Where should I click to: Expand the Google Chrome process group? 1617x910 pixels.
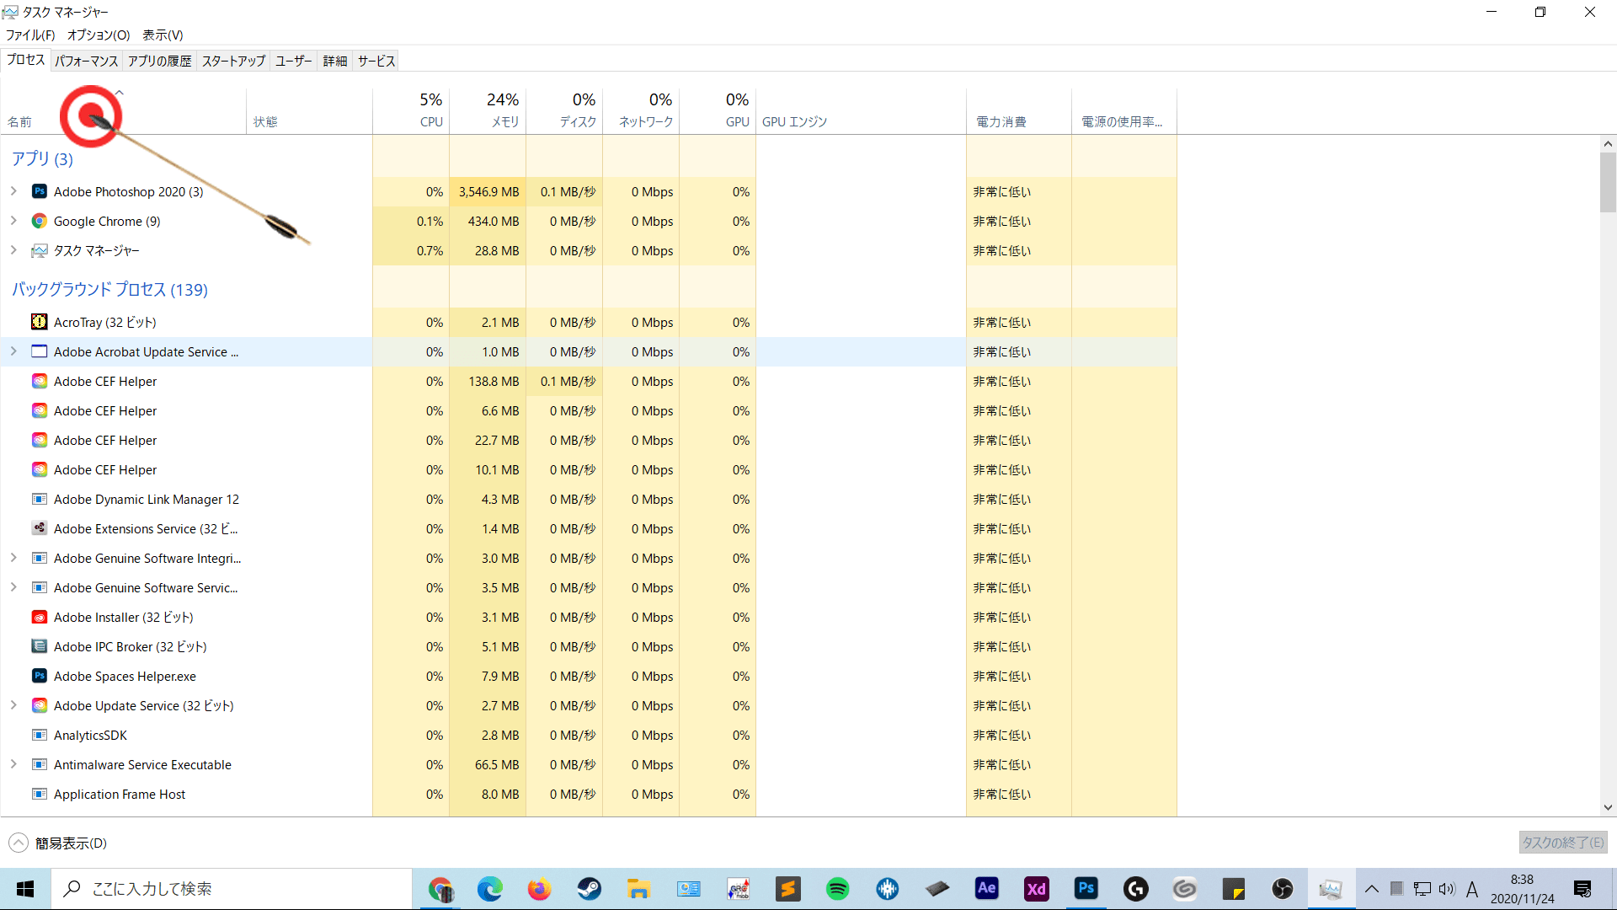tap(13, 221)
